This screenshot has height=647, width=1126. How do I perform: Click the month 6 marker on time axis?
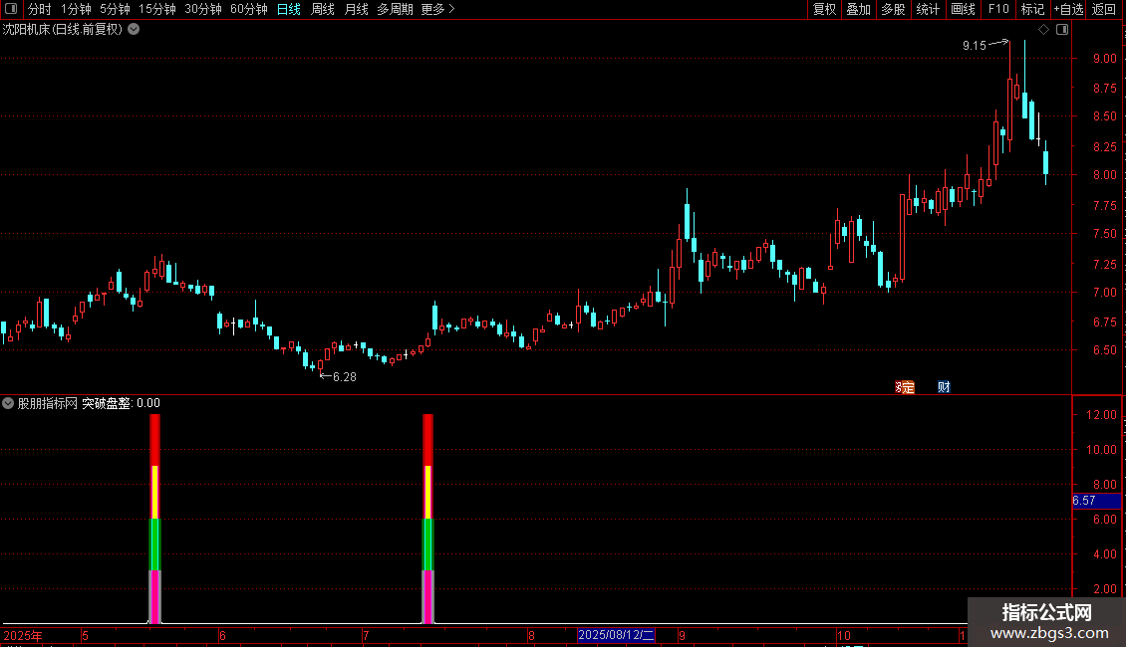(x=222, y=635)
